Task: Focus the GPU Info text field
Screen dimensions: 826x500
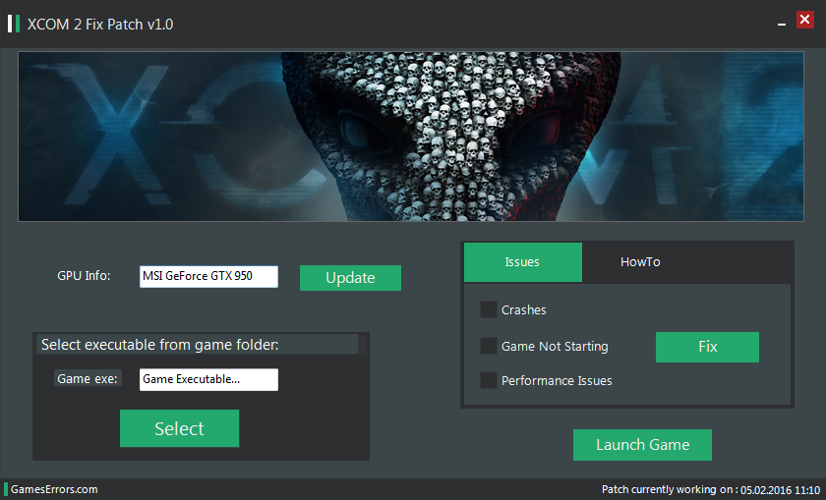Action: (x=208, y=276)
